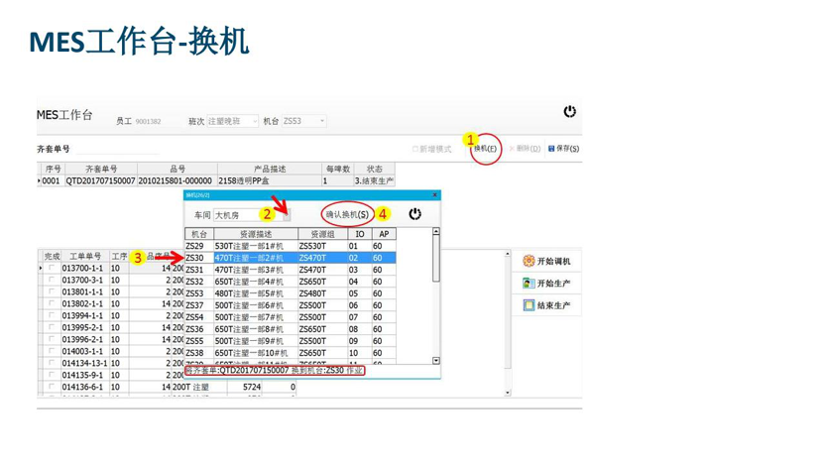This screenshot has height=464, width=826.
Task: Click the power icon in the 换机 dialog
Action: click(414, 213)
